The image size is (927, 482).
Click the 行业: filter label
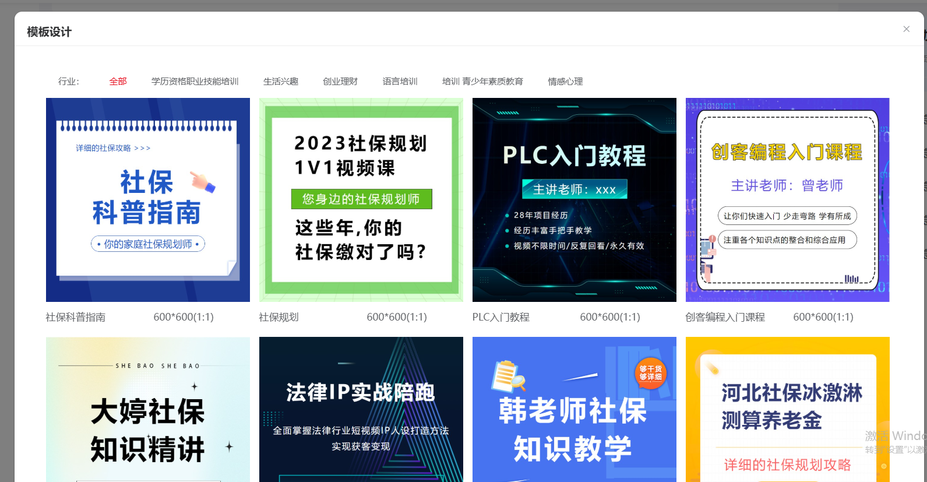coord(69,82)
